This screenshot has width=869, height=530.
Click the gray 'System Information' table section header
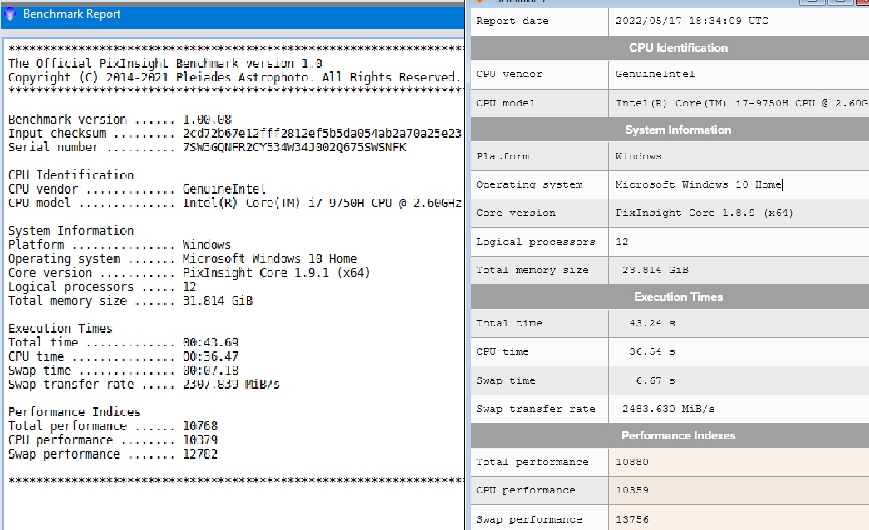(x=670, y=130)
